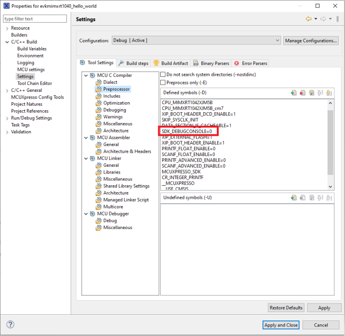This screenshot has width=345, height=336.
Task: Enable Do not search system directories
Action: tap(163, 74)
